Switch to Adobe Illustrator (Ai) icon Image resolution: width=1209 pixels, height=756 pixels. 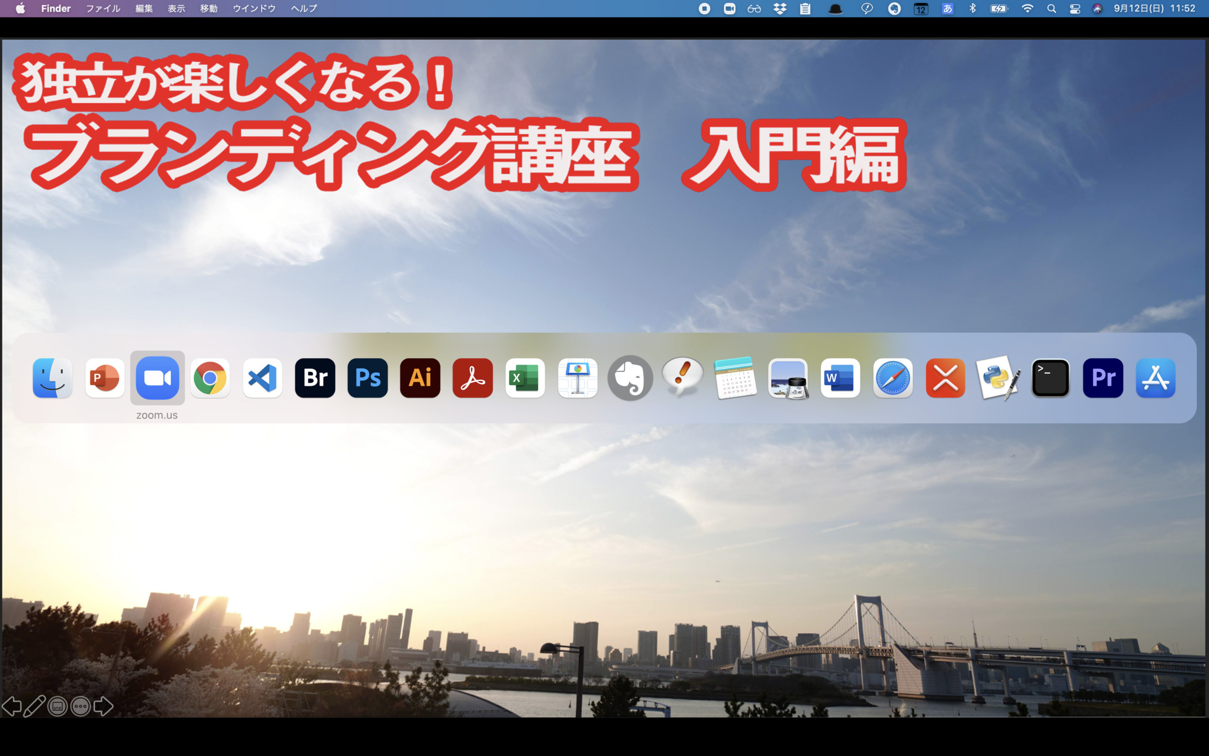coord(420,378)
